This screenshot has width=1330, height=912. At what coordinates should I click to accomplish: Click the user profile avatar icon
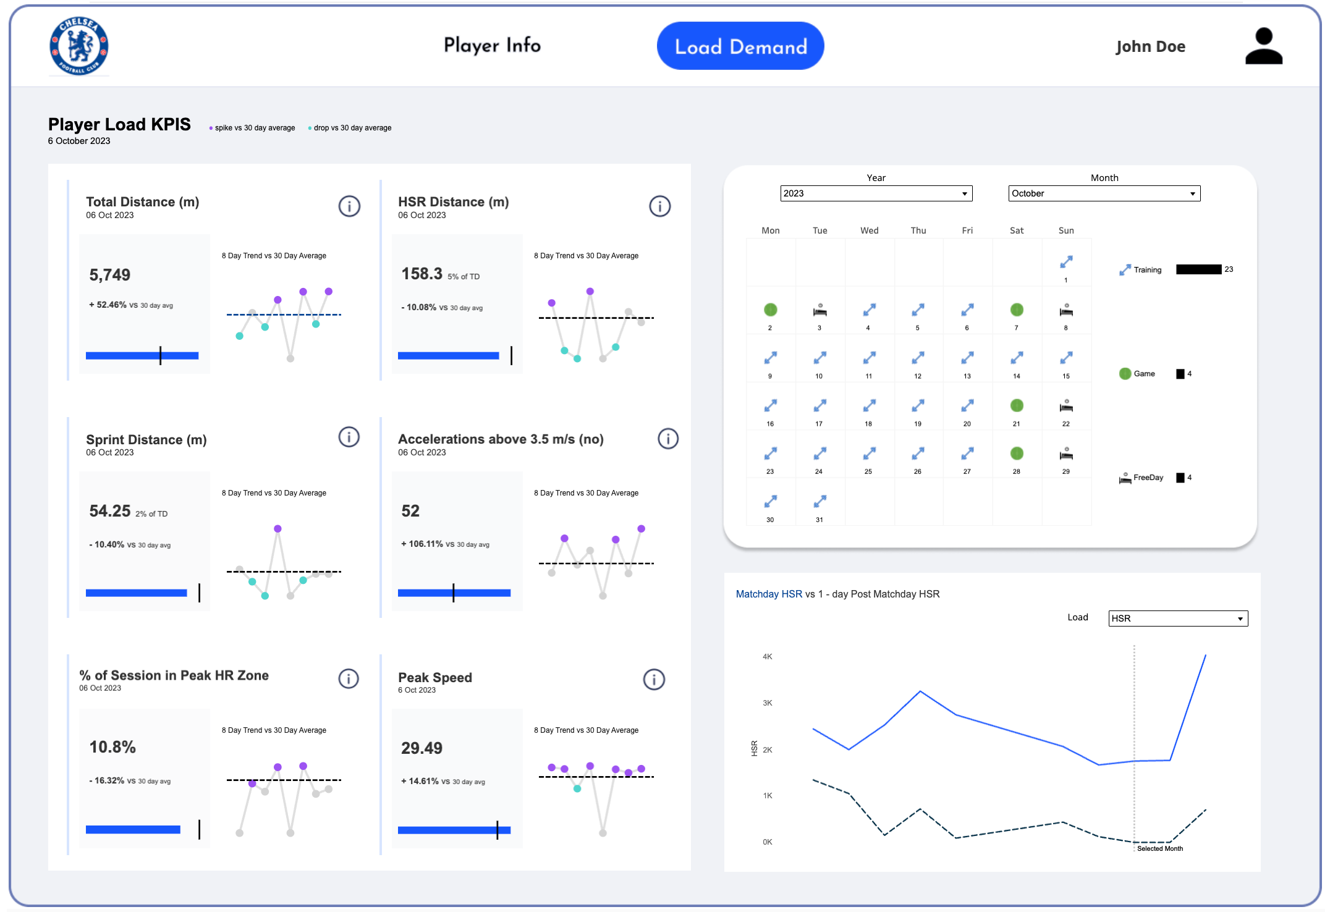click(x=1263, y=46)
